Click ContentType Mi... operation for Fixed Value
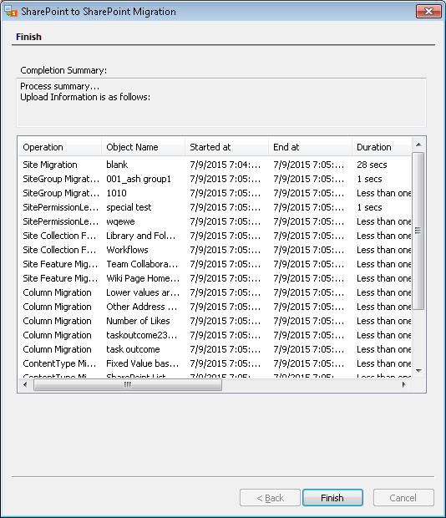The image size is (446, 518). click(60, 363)
